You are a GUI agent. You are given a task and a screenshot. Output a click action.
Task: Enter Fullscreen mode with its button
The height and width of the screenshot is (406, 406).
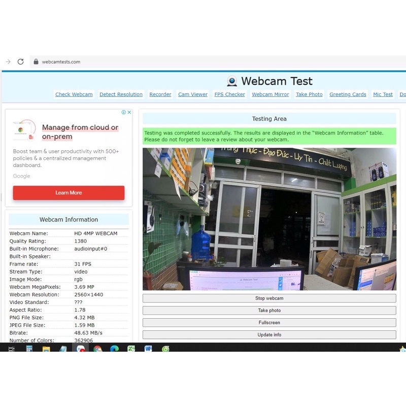[269, 322]
